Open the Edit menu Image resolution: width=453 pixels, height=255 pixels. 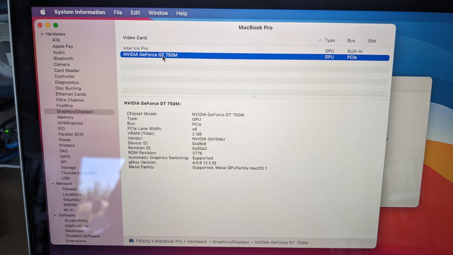click(135, 13)
